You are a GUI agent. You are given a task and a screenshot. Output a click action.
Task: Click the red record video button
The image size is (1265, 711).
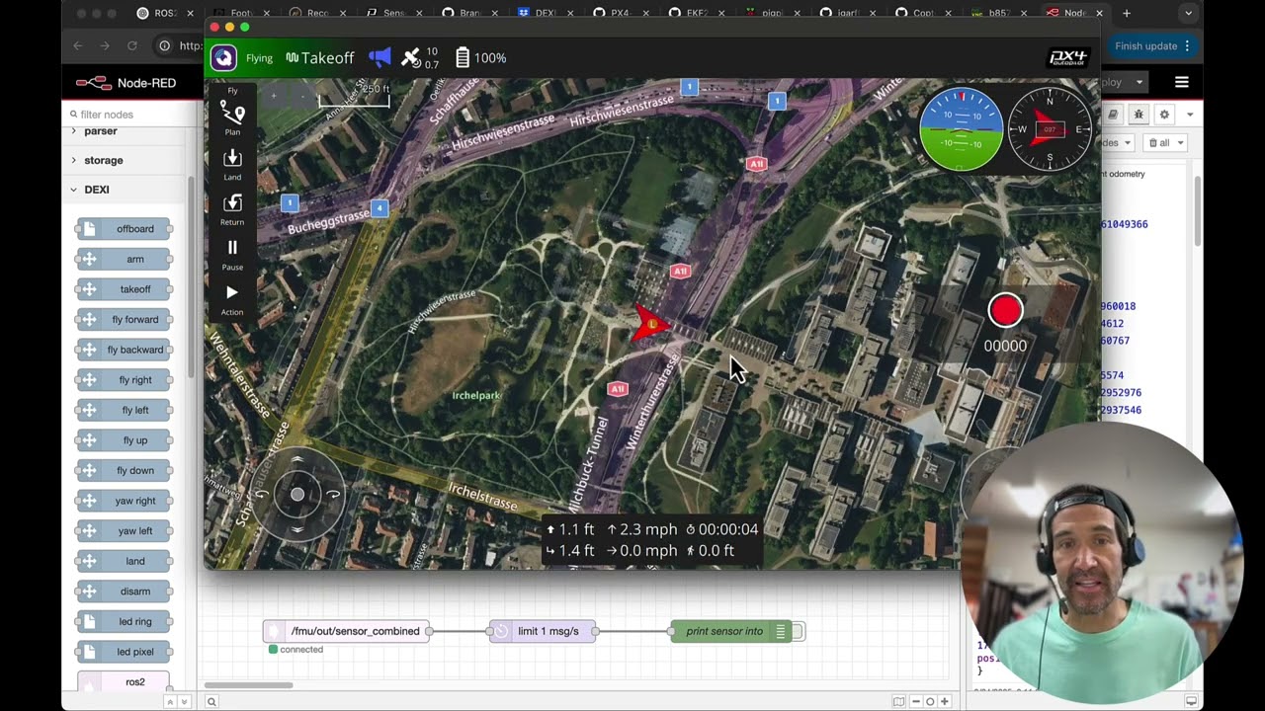[1005, 311]
